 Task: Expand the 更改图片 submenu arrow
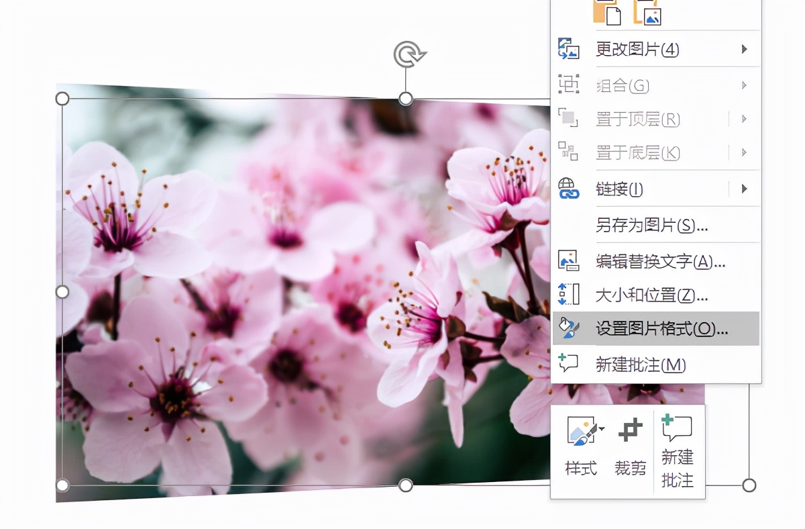744,49
